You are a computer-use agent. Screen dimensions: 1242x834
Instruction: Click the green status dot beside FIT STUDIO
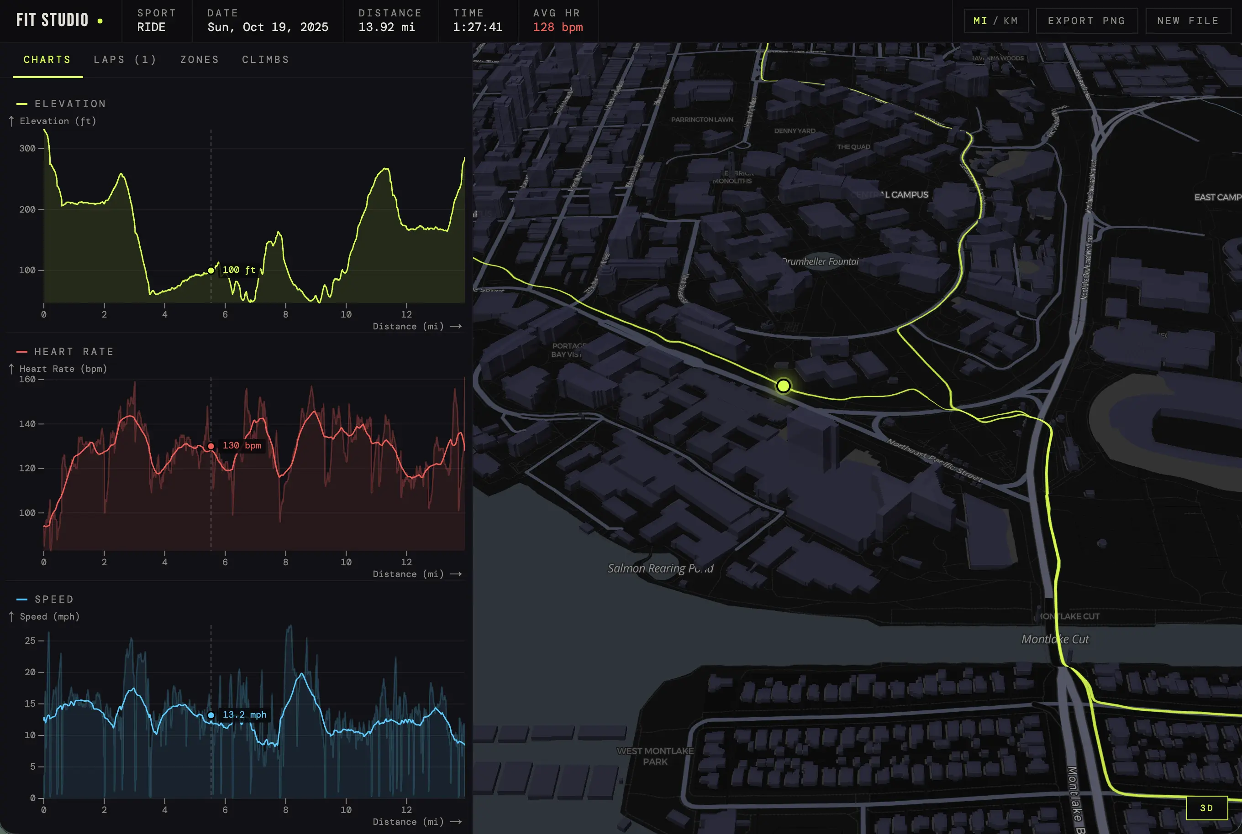coord(100,21)
